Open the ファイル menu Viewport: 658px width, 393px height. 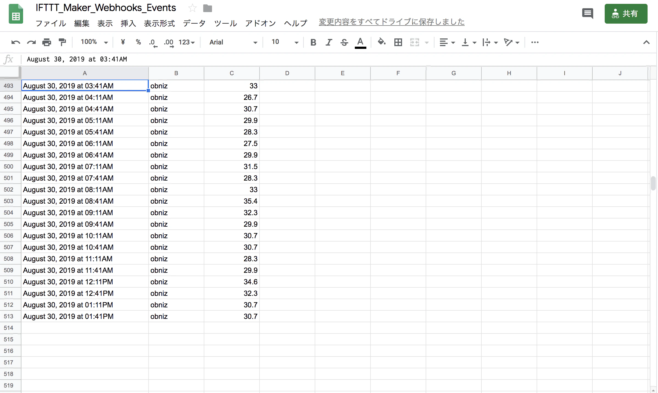(x=51, y=23)
